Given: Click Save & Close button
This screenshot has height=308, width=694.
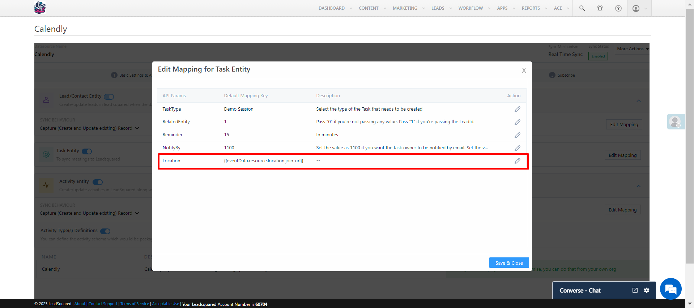Looking at the screenshot, I should pyautogui.click(x=509, y=263).
